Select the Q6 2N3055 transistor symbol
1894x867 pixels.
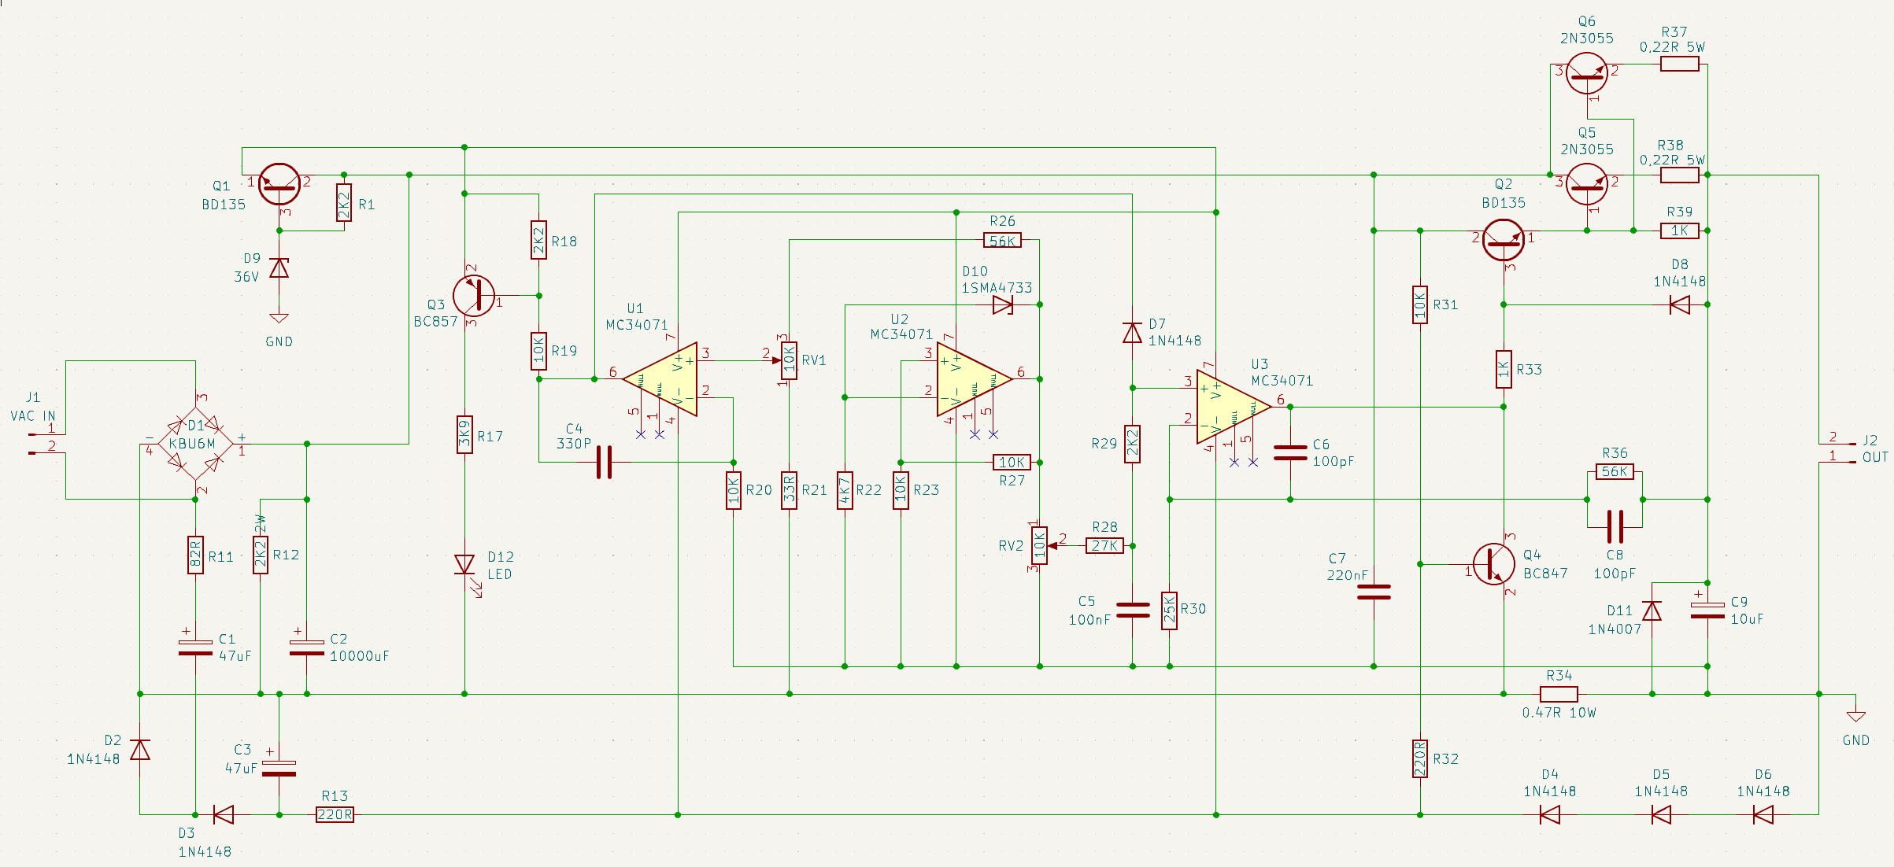point(1587,73)
